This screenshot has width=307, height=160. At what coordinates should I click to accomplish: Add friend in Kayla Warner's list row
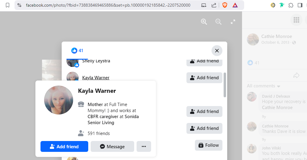tap(204, 78)
